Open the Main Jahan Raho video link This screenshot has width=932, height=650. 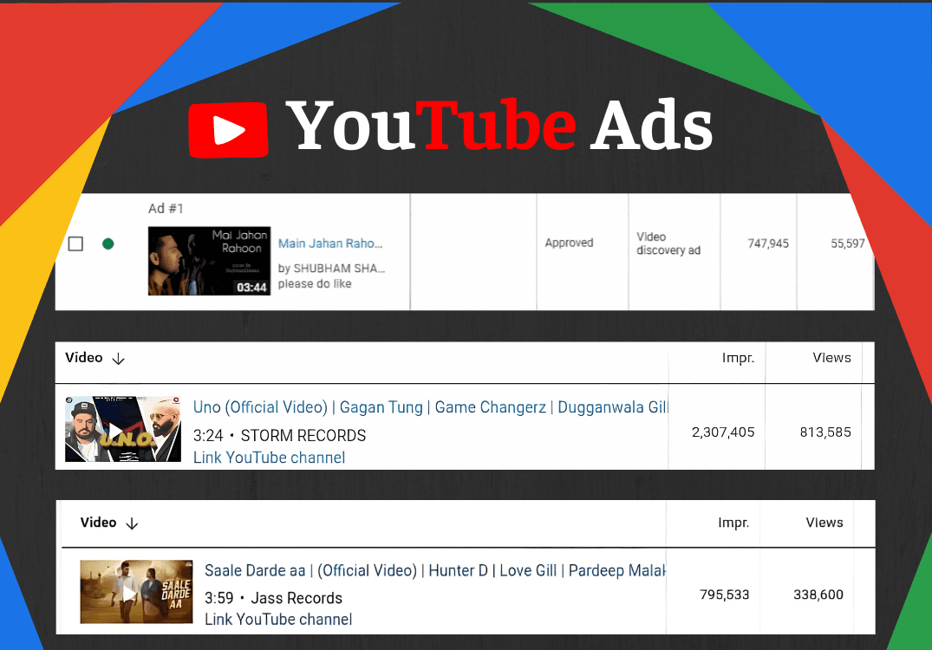329,244
